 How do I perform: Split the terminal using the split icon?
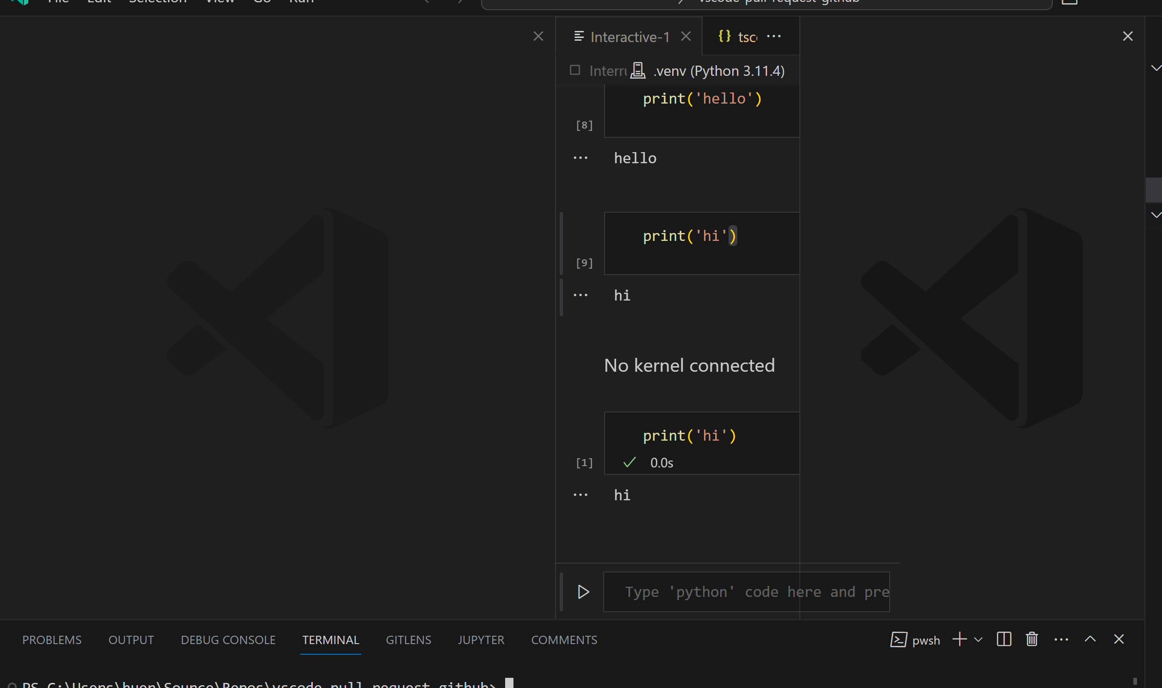[1003, 639]
